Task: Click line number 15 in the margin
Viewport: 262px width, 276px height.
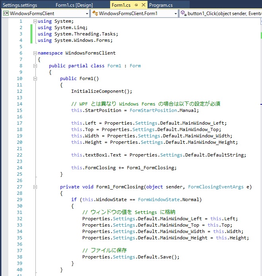Action: point(19,110)
